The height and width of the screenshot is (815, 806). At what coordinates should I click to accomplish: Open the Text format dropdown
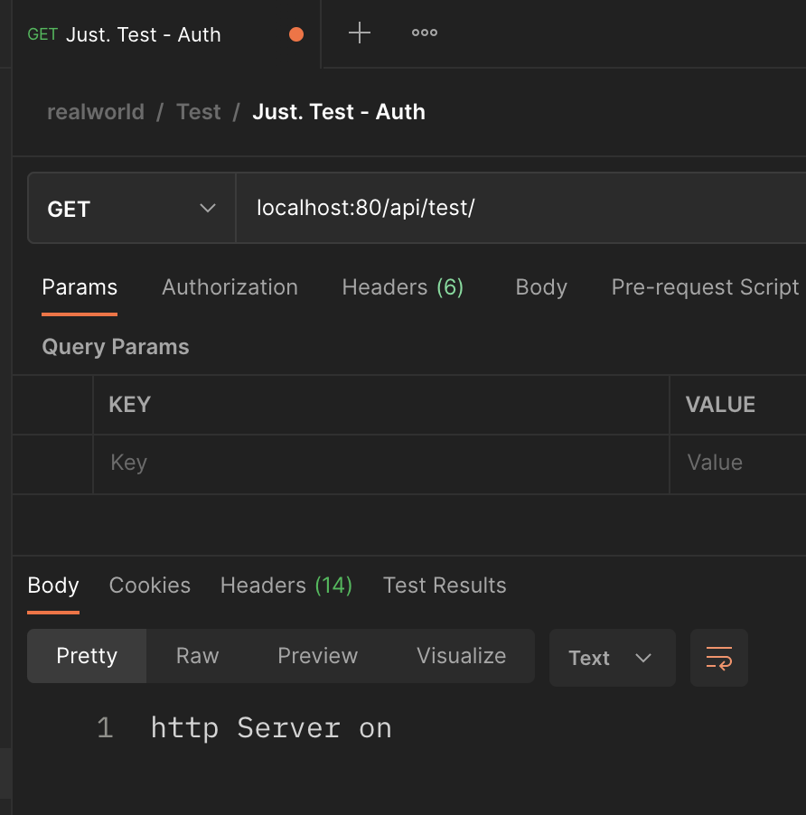(612, 658)
